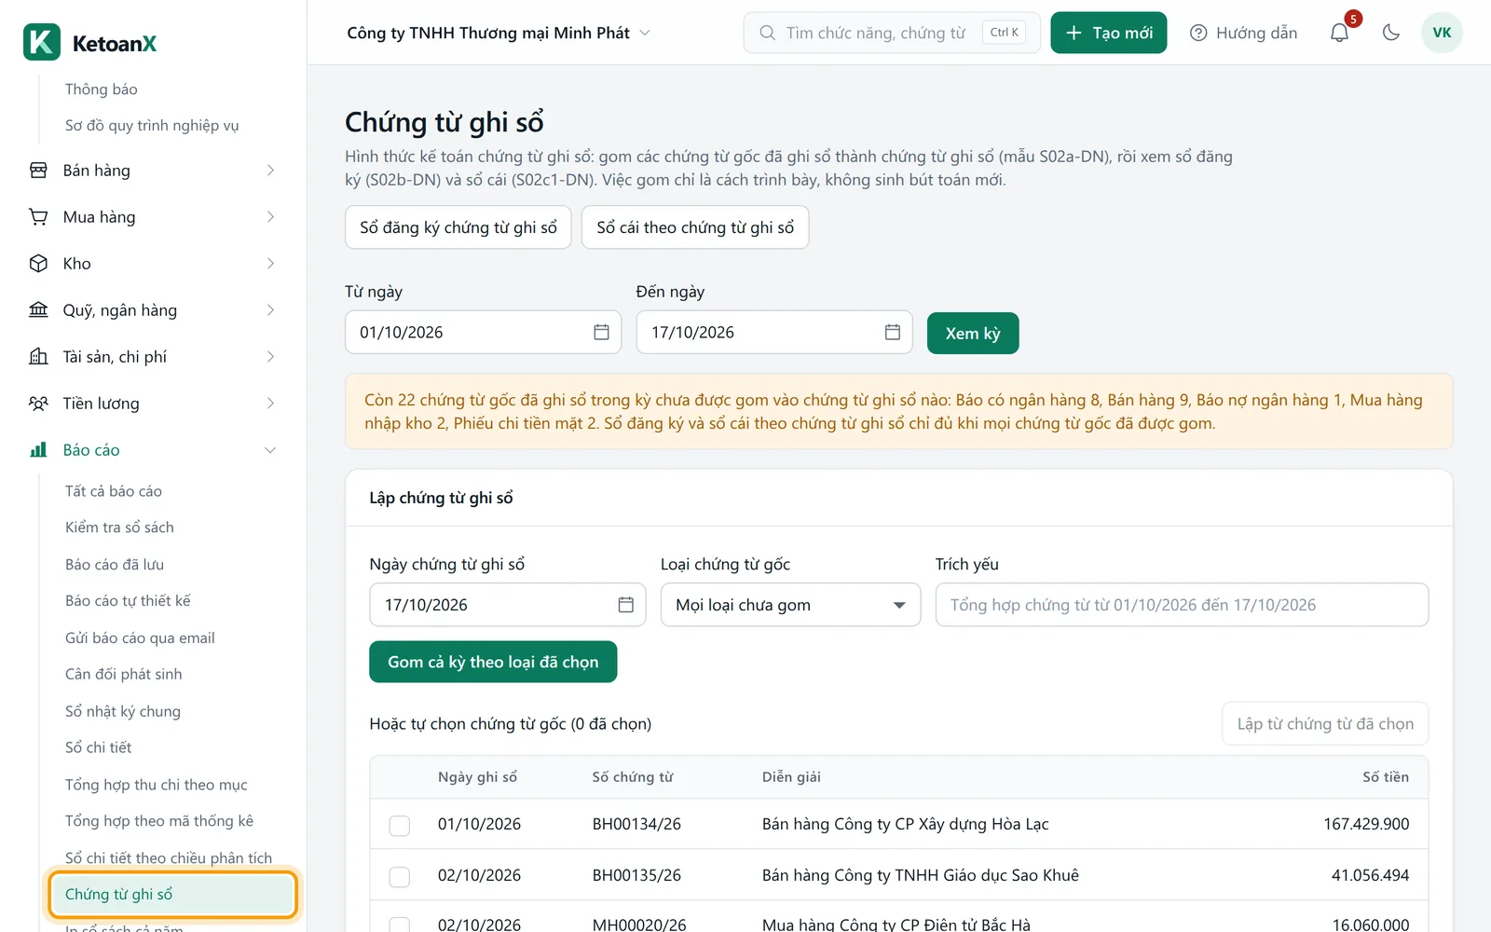
Task: Go to Kiểm tra sổ sách
Action: [x=119, y=528]
